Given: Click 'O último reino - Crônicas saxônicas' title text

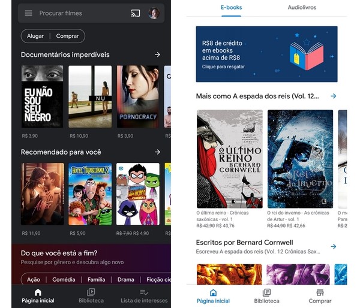Looking at the screenshot, I should click(223, 216).
